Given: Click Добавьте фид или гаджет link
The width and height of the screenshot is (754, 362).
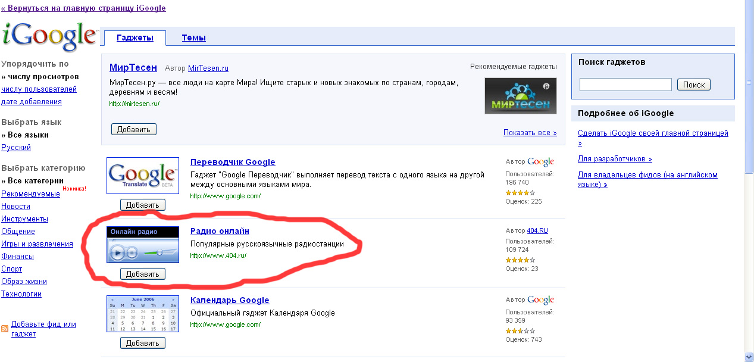Looking at the screenshot, I should point(43,329).
